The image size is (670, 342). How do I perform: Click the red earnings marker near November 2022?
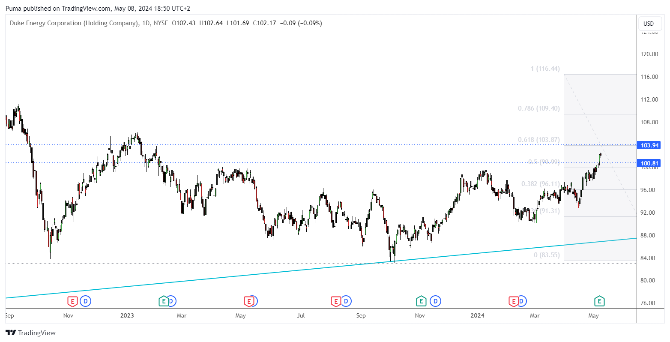point(72,301)
